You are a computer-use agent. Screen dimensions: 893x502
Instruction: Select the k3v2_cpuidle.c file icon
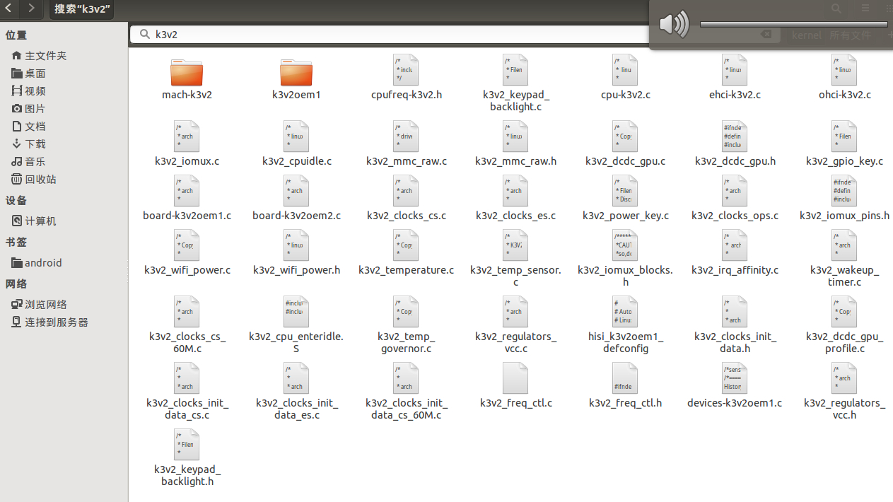(x=296, y=136)
